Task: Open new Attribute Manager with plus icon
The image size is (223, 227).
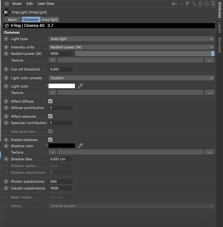Action: pyautogui.click(x=213, y=4)
